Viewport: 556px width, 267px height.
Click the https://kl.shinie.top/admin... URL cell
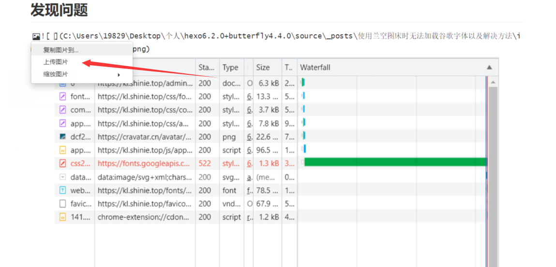[x=145, y=84]
